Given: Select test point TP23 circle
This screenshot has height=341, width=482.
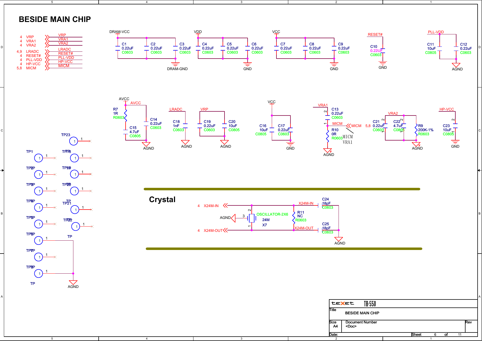Looking at the screenshot, I should (74, 141).
